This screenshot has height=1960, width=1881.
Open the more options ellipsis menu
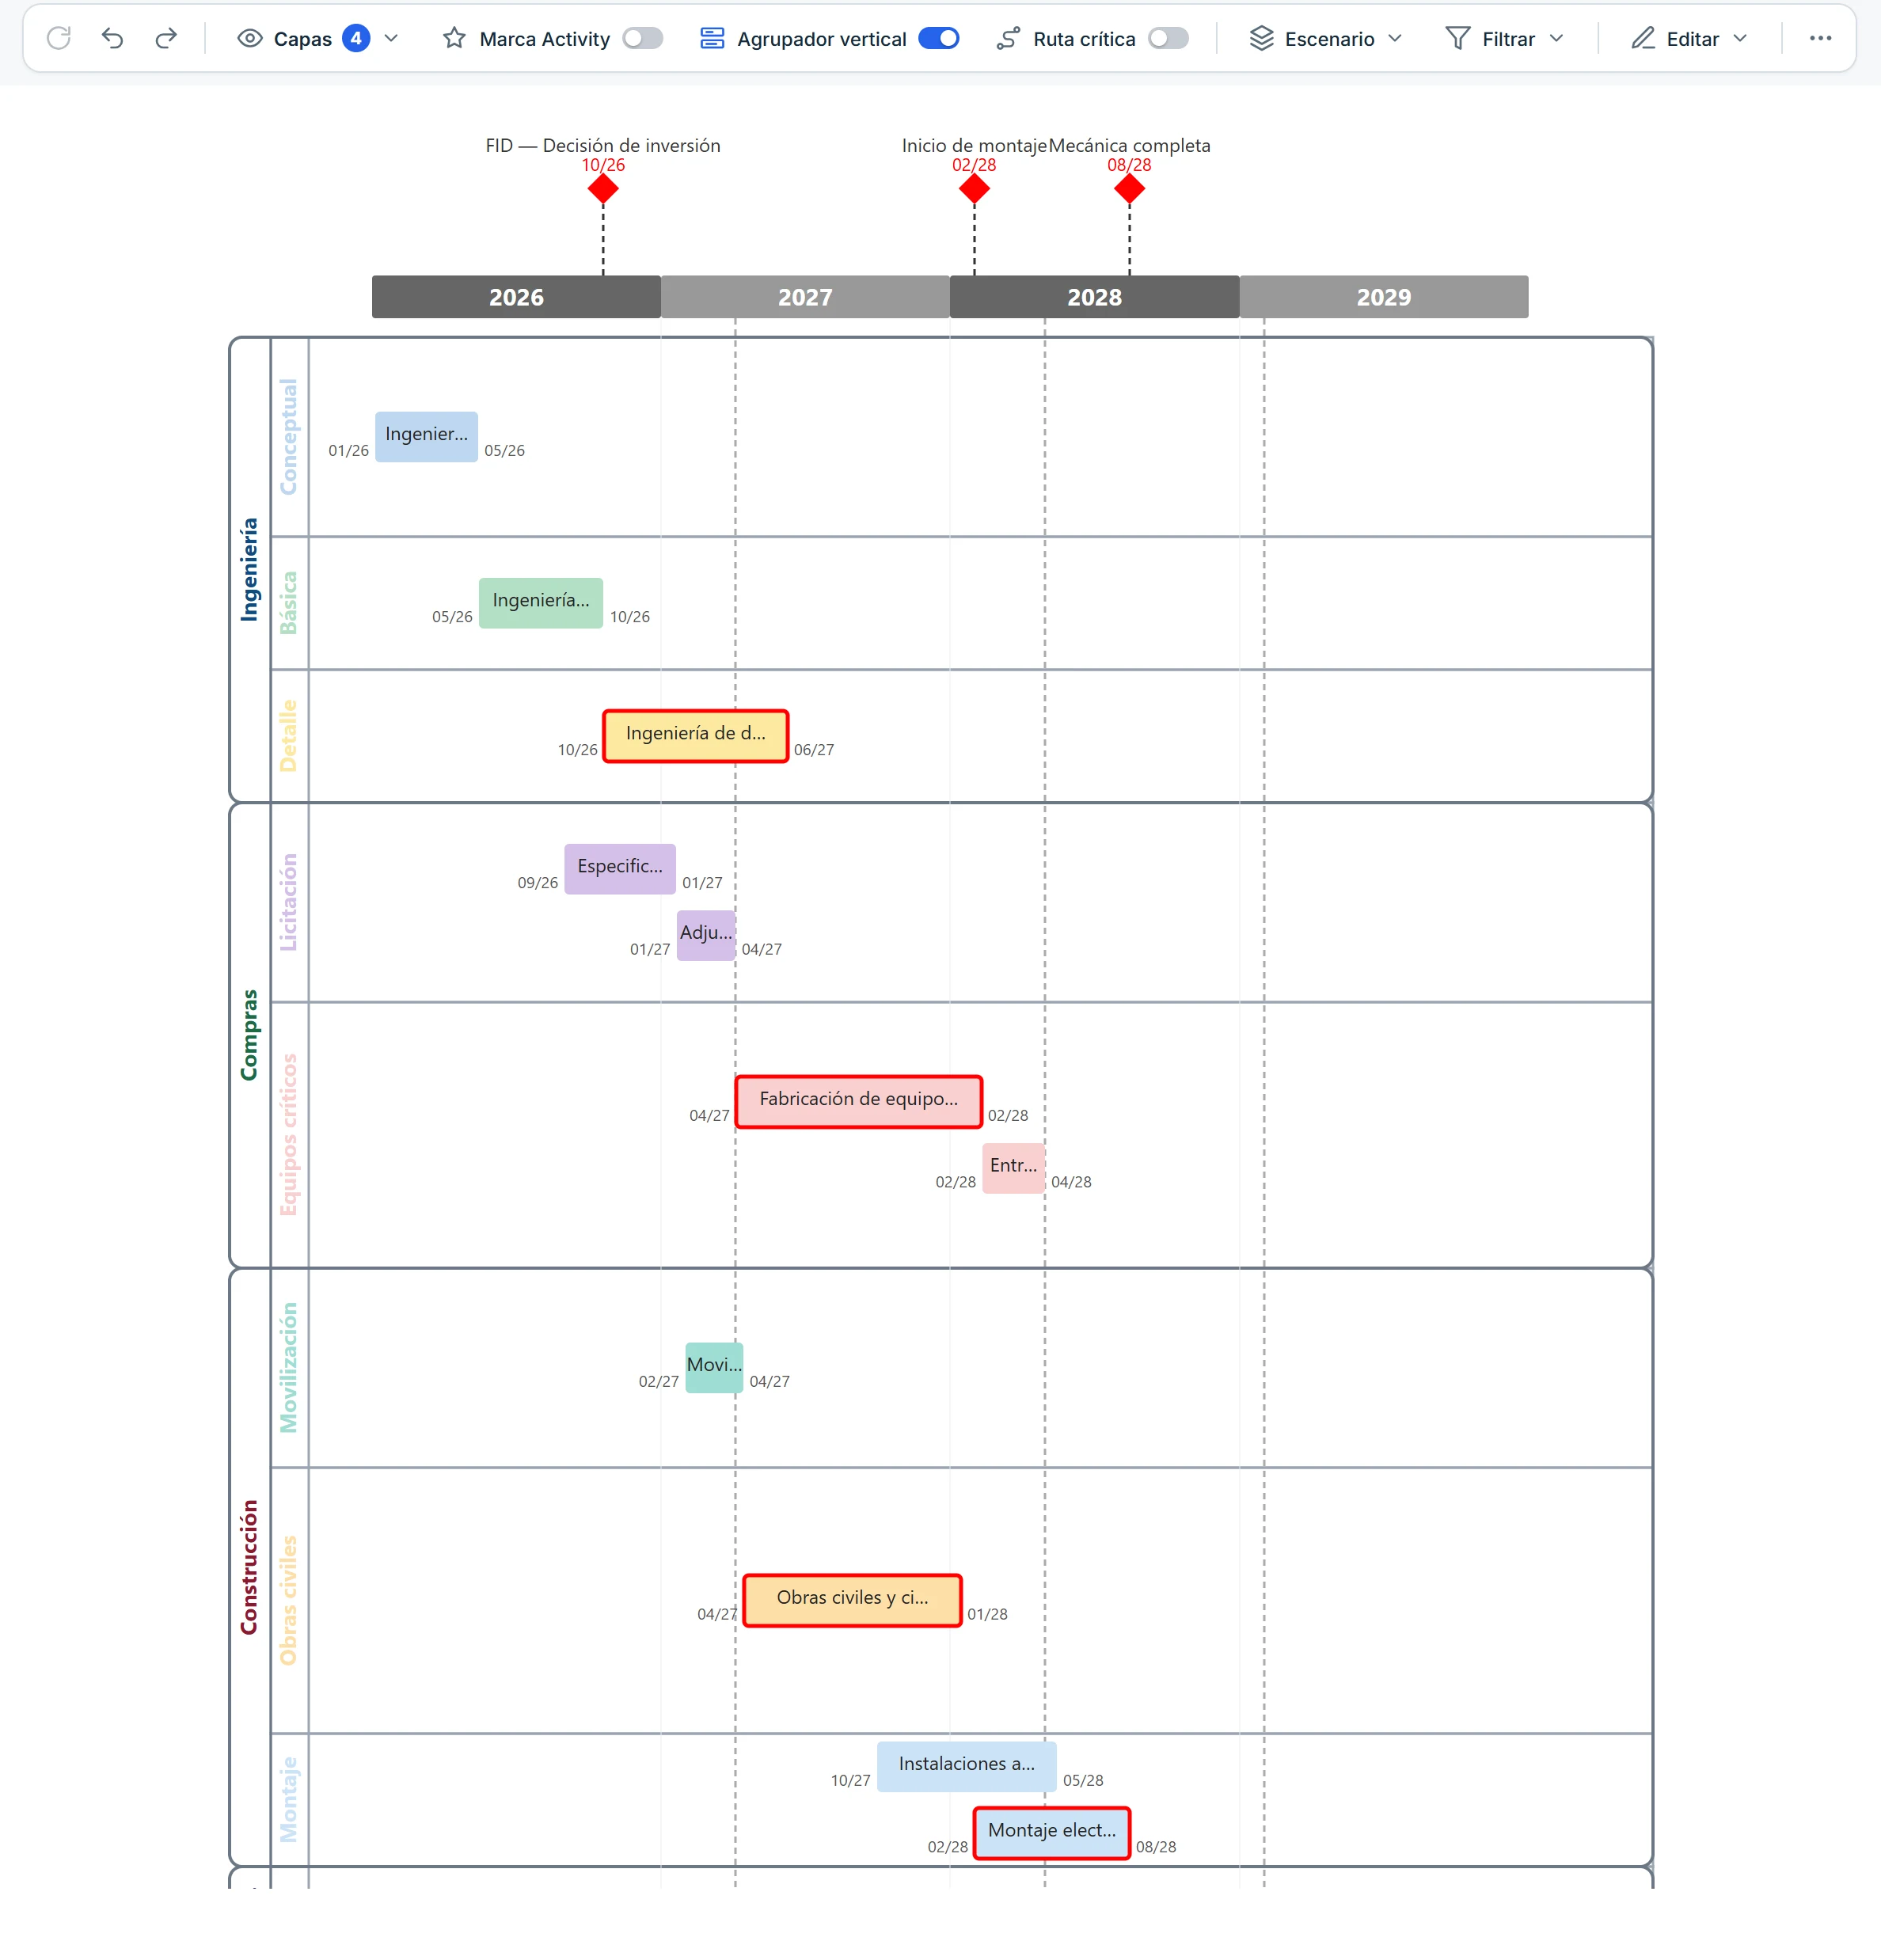click(x=1820, y=38)
